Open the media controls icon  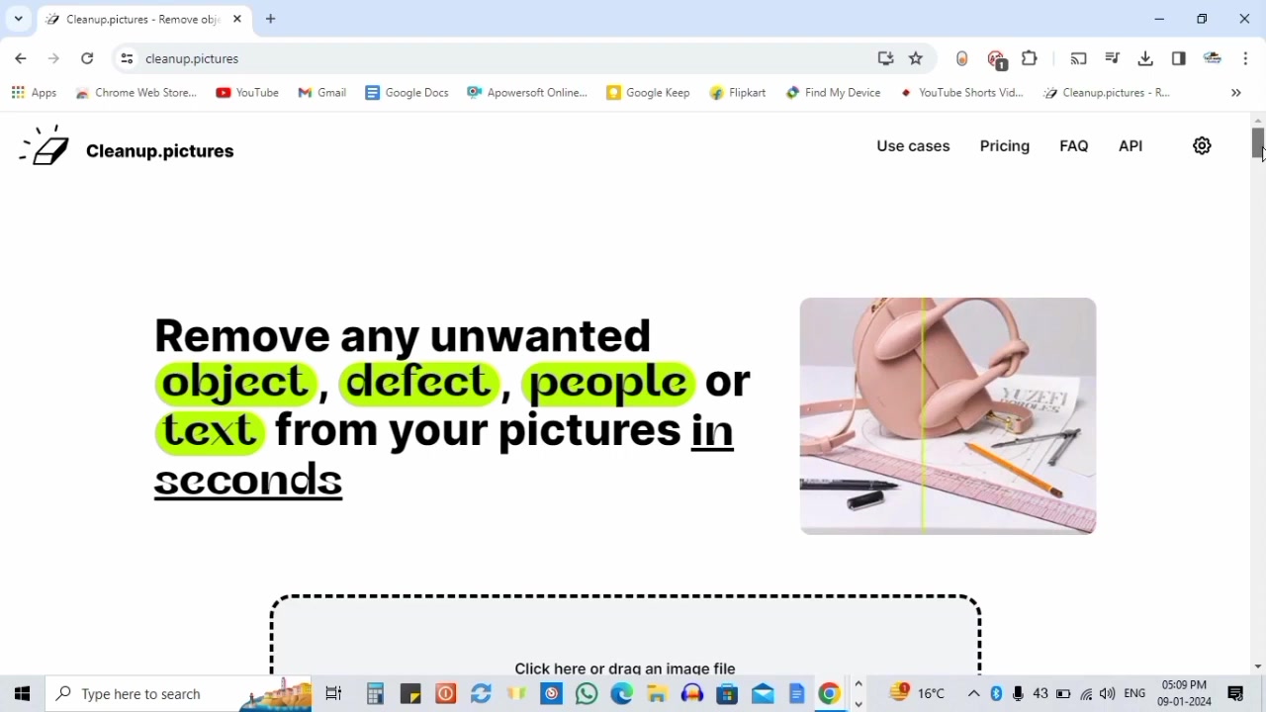[1113, 58]
